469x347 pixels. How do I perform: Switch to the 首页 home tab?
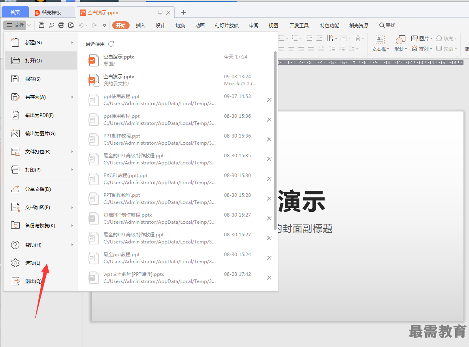coord(15,12)
